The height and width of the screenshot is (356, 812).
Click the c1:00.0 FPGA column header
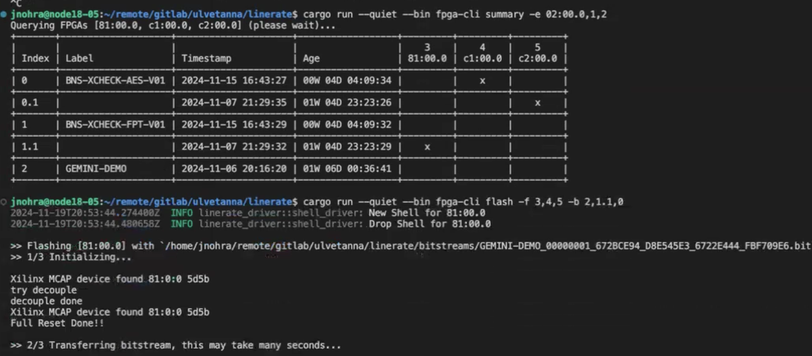coord(482,58)
